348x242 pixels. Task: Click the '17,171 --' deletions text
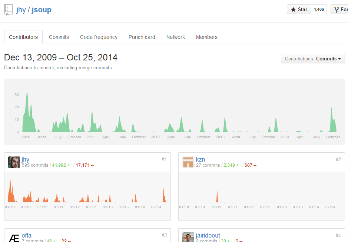[85, 165]
